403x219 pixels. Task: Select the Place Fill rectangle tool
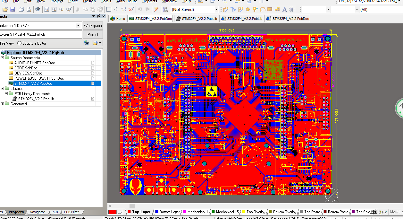pos(270,9)
